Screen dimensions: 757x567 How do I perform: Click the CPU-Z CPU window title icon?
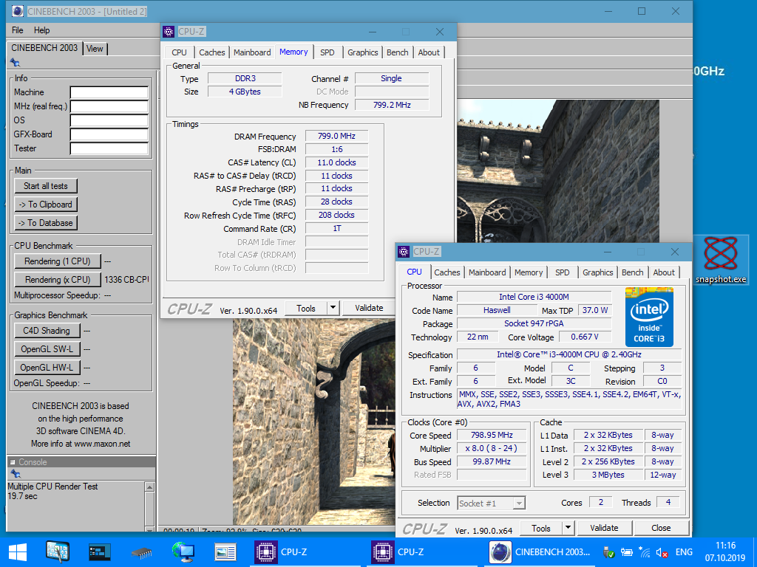coord(404,252)
